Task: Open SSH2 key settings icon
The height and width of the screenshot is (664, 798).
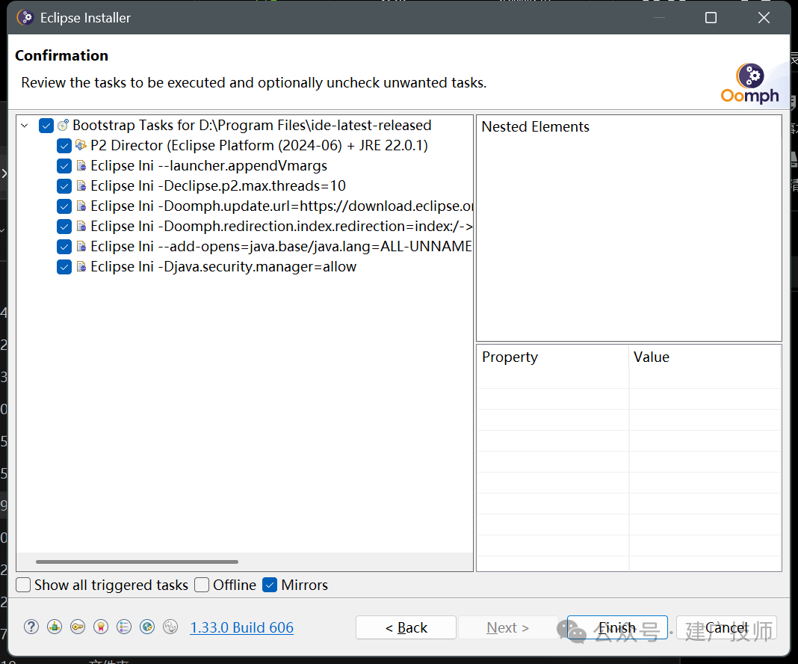Action: click(x=78, y=627)
